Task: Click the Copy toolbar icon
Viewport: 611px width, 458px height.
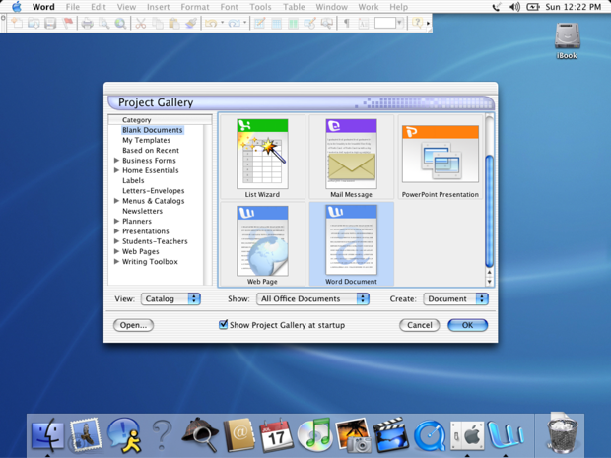Action: (158, 24)
